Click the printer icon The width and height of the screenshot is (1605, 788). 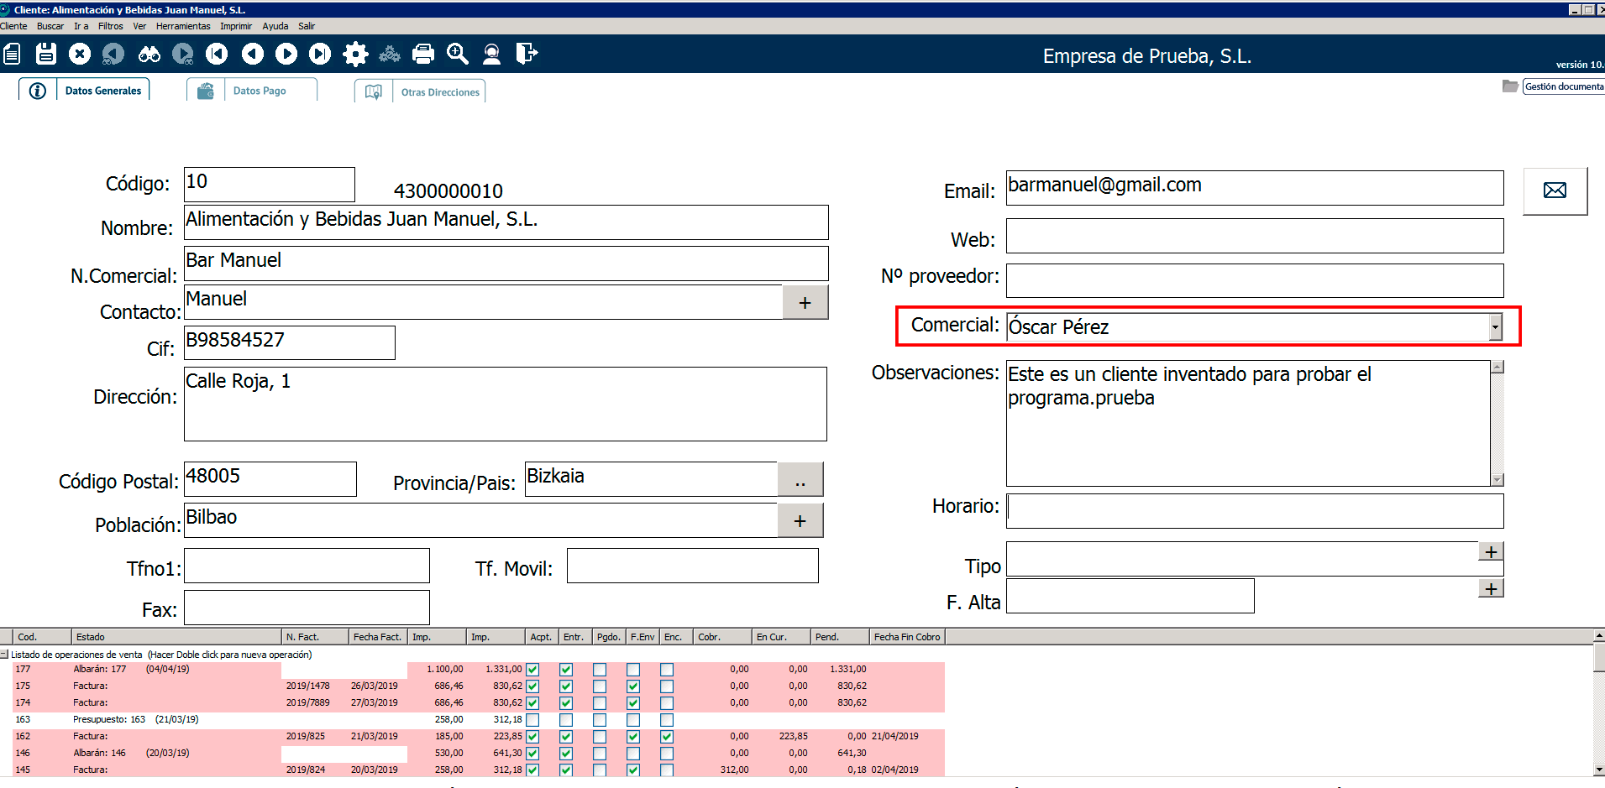point(423,55)
